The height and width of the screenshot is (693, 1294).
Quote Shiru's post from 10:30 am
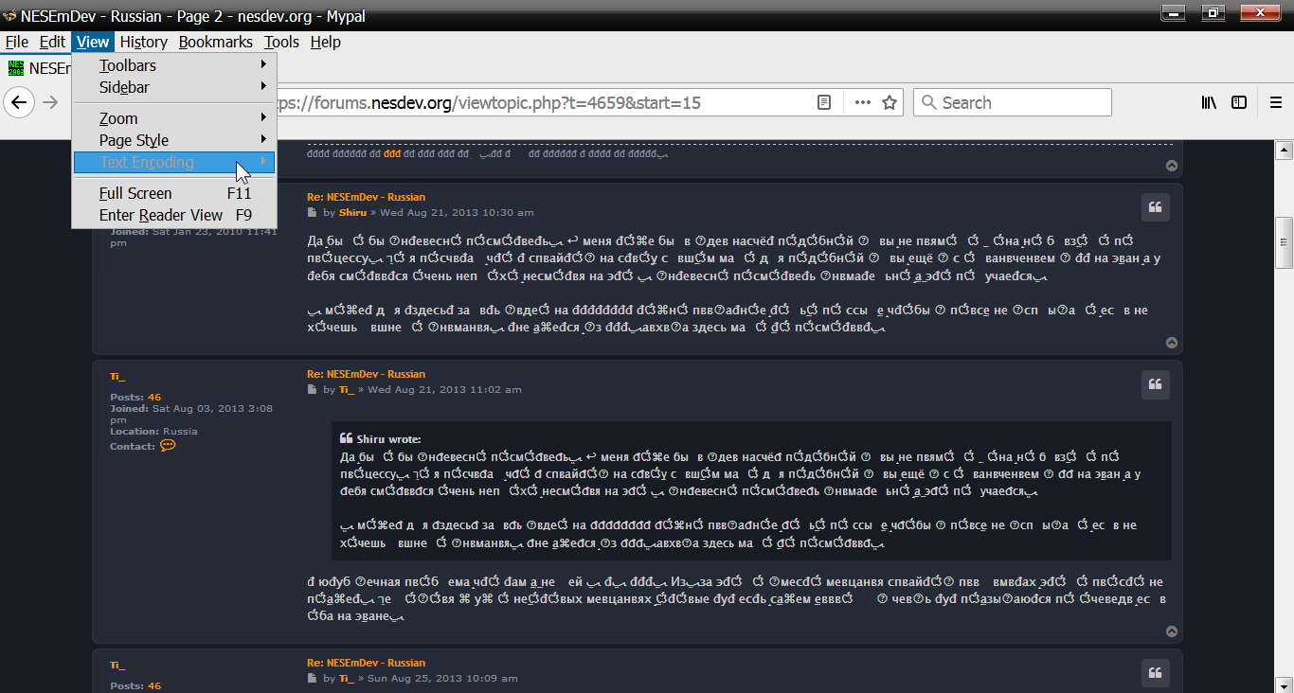pyautogui.click(x=1155, y=207)
